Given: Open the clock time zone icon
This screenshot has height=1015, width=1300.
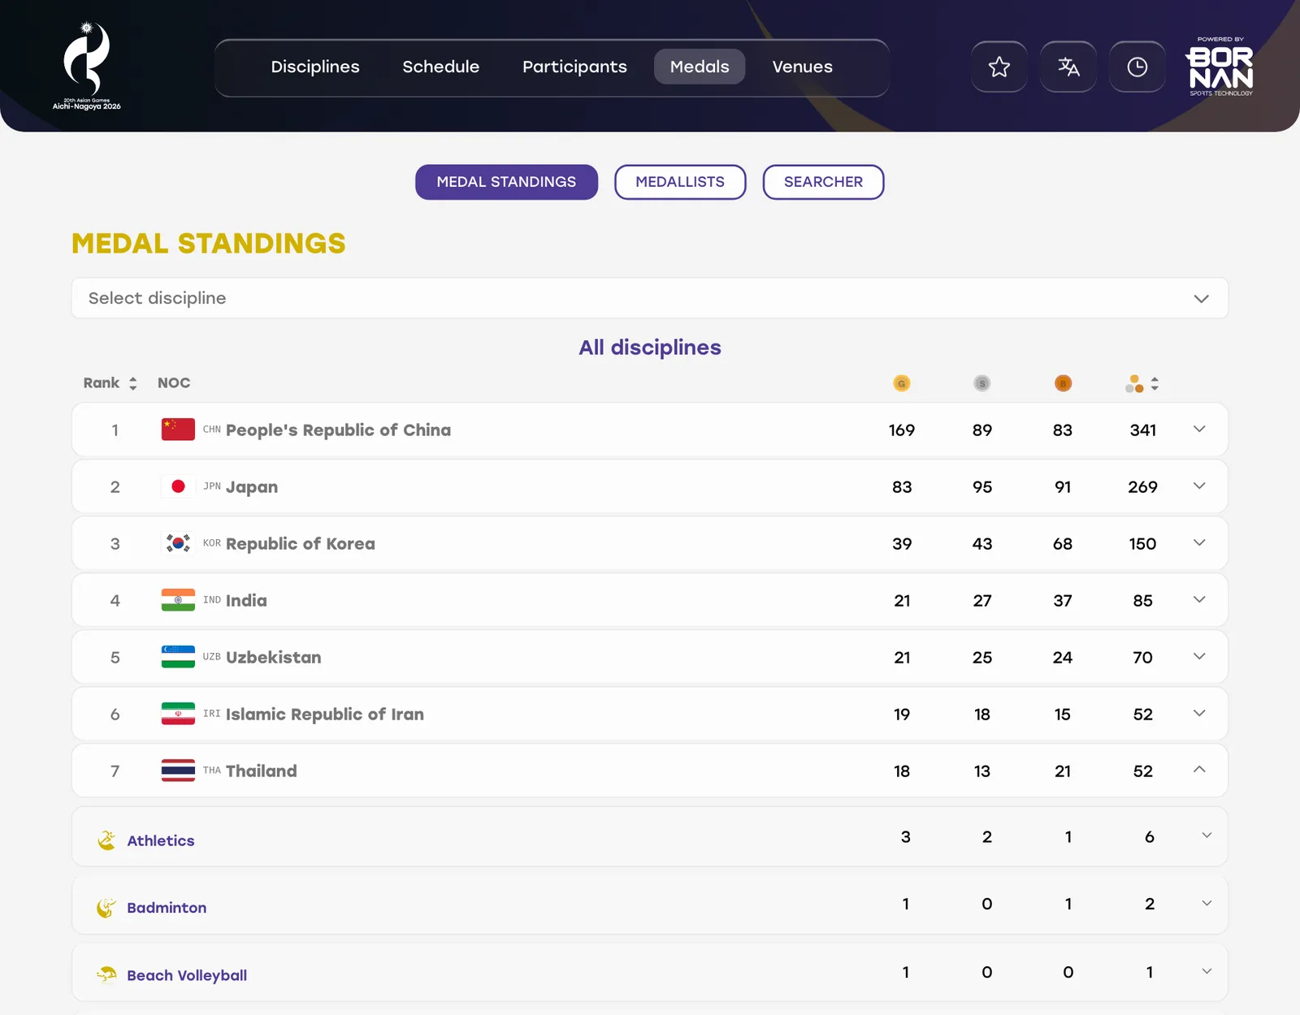Looking at the screenshot, I should click(1137, 67).
